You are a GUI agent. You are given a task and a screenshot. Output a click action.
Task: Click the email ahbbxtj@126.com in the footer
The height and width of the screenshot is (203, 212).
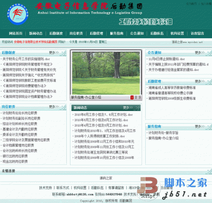tap(80, 194)
